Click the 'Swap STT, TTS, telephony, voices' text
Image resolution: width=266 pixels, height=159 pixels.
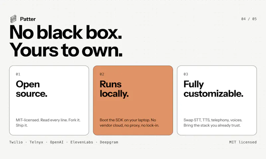[213, 122]
